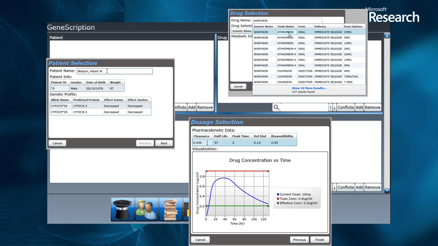Click the scrollbar up arrow button

387,36
